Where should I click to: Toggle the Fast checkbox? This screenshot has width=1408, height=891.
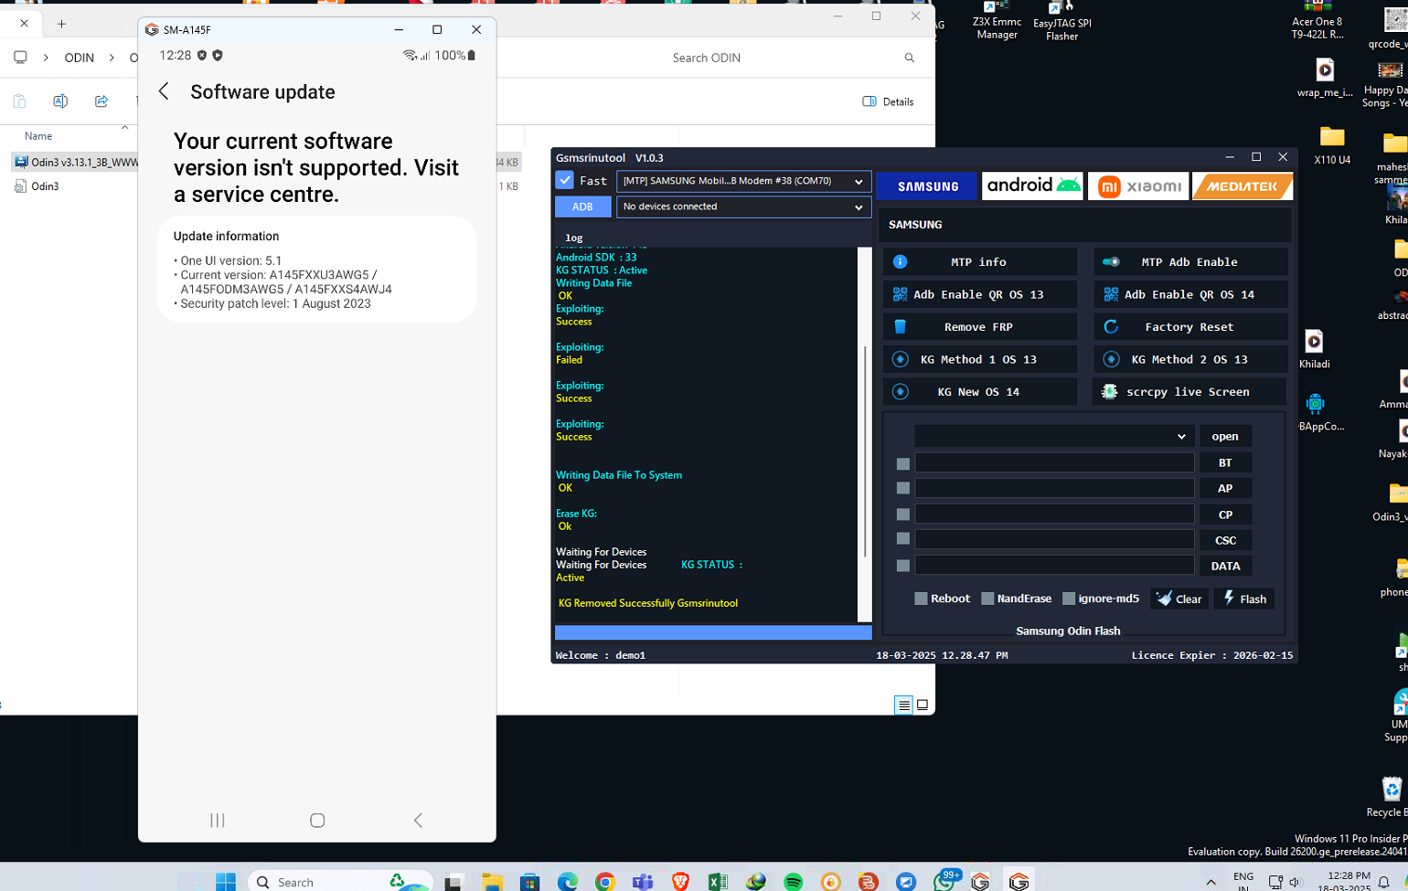point(565,181)
